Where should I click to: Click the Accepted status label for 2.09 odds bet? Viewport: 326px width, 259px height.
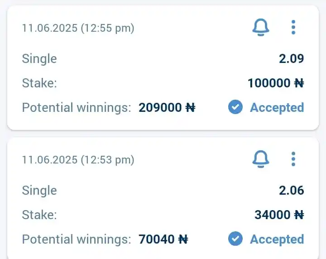point(277,108)
